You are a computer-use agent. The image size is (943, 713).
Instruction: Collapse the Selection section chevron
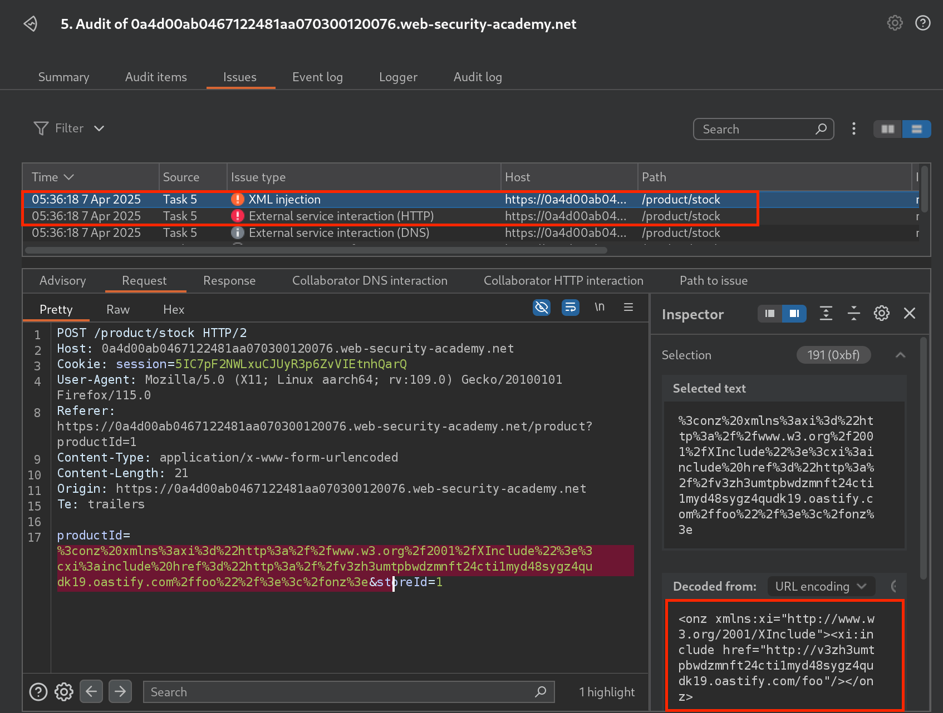(x=900, y=355)
